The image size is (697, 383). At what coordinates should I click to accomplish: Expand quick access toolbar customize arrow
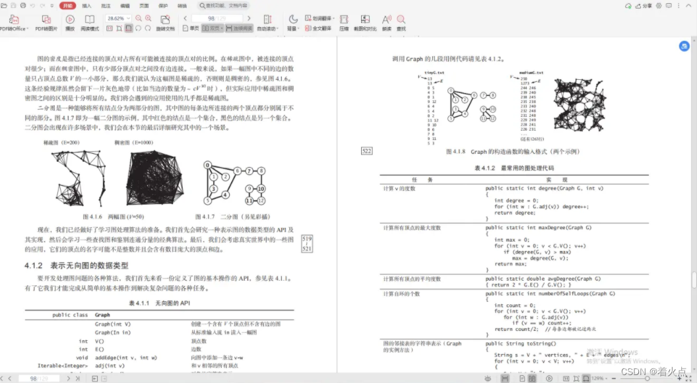coord(51,6)
